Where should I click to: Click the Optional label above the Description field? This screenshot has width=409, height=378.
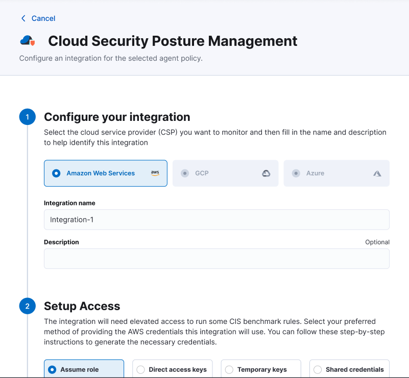(x=377, y=242)
